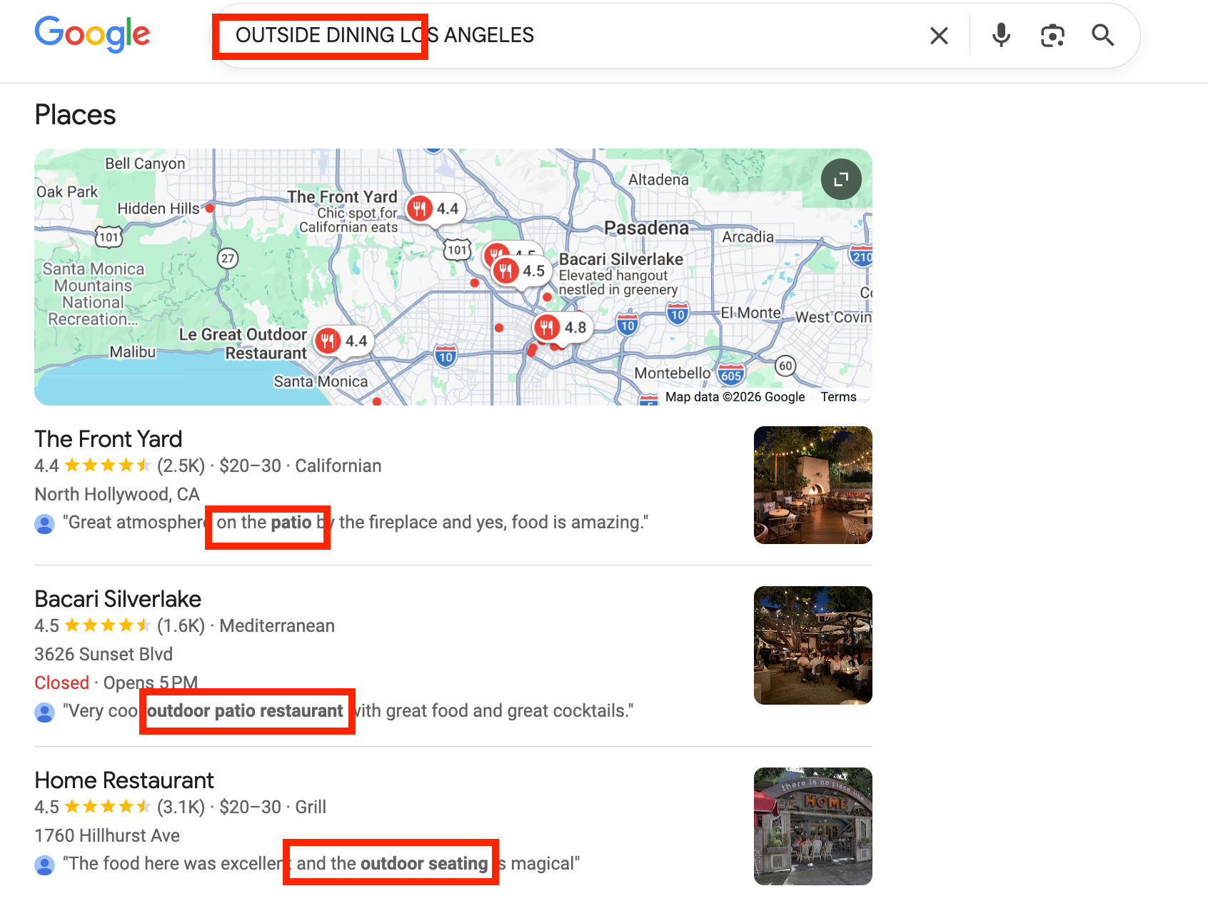Click 'North Hollywood, CA' address text
This screenshot has width=1208, height=921.
[117, 495]
